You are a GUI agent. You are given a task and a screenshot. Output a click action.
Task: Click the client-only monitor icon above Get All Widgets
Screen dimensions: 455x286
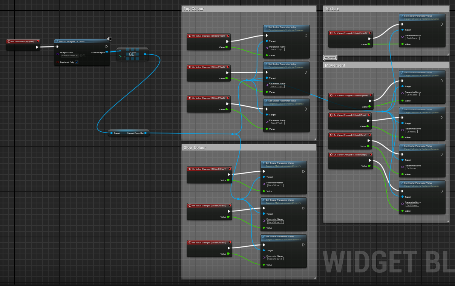click(x=110, y=38)
